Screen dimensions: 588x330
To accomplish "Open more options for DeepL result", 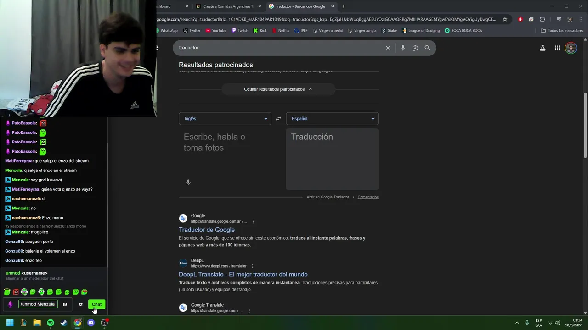I will (x=252, y=266).
